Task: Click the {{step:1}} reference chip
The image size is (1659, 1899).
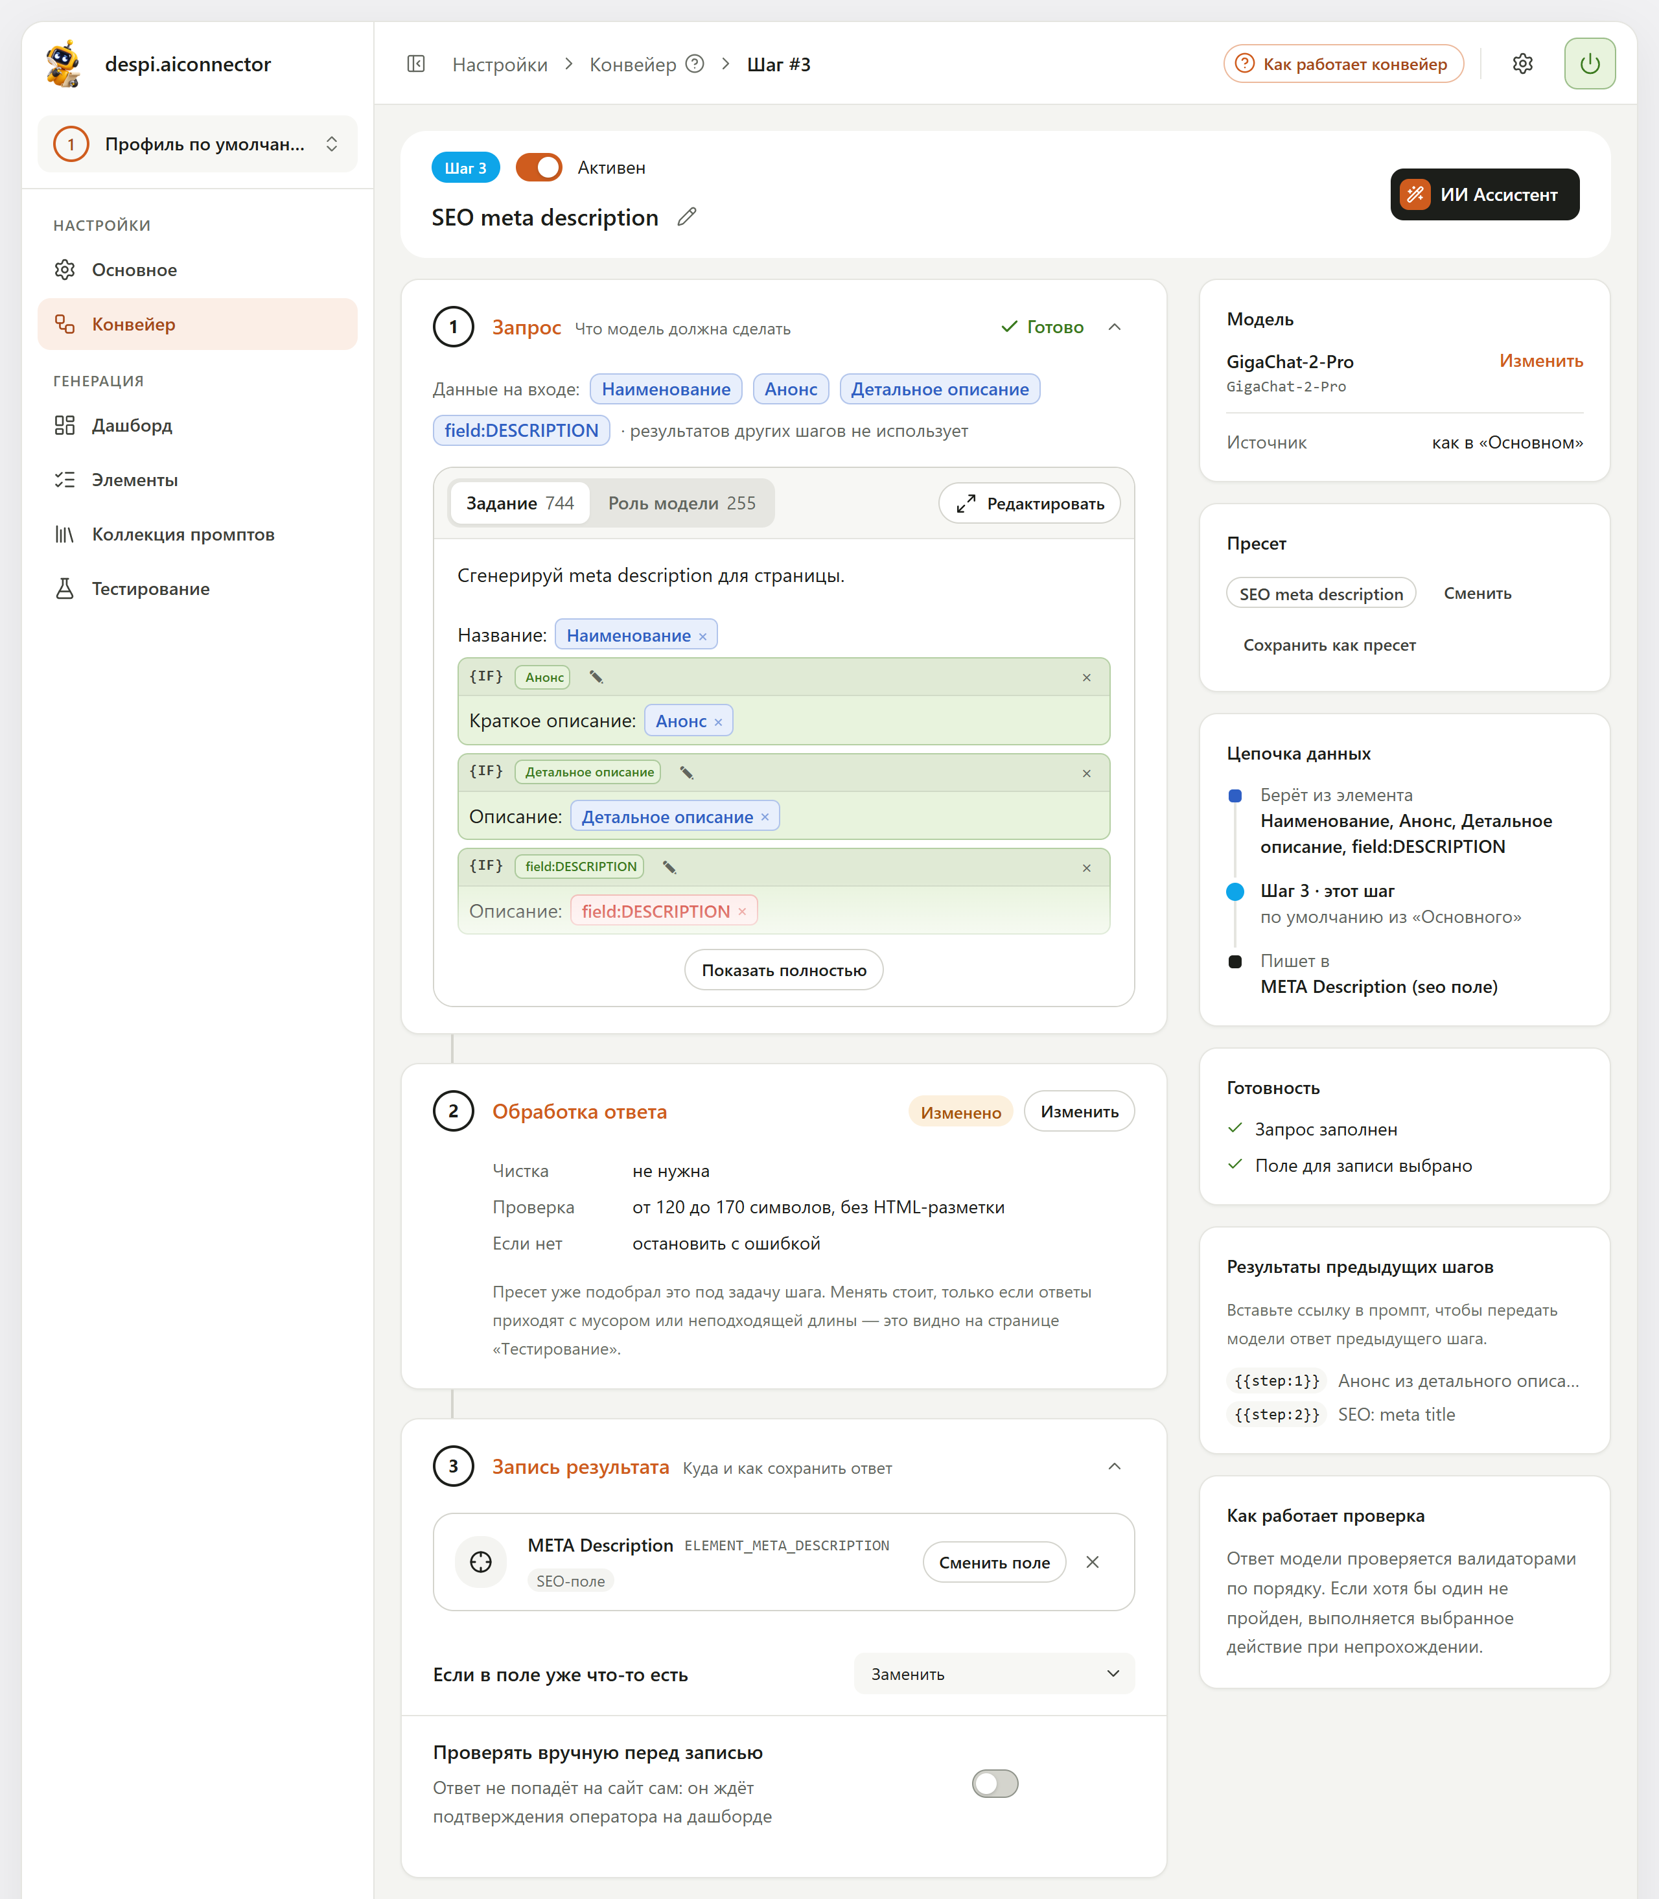Action: pos(1277,1381)
